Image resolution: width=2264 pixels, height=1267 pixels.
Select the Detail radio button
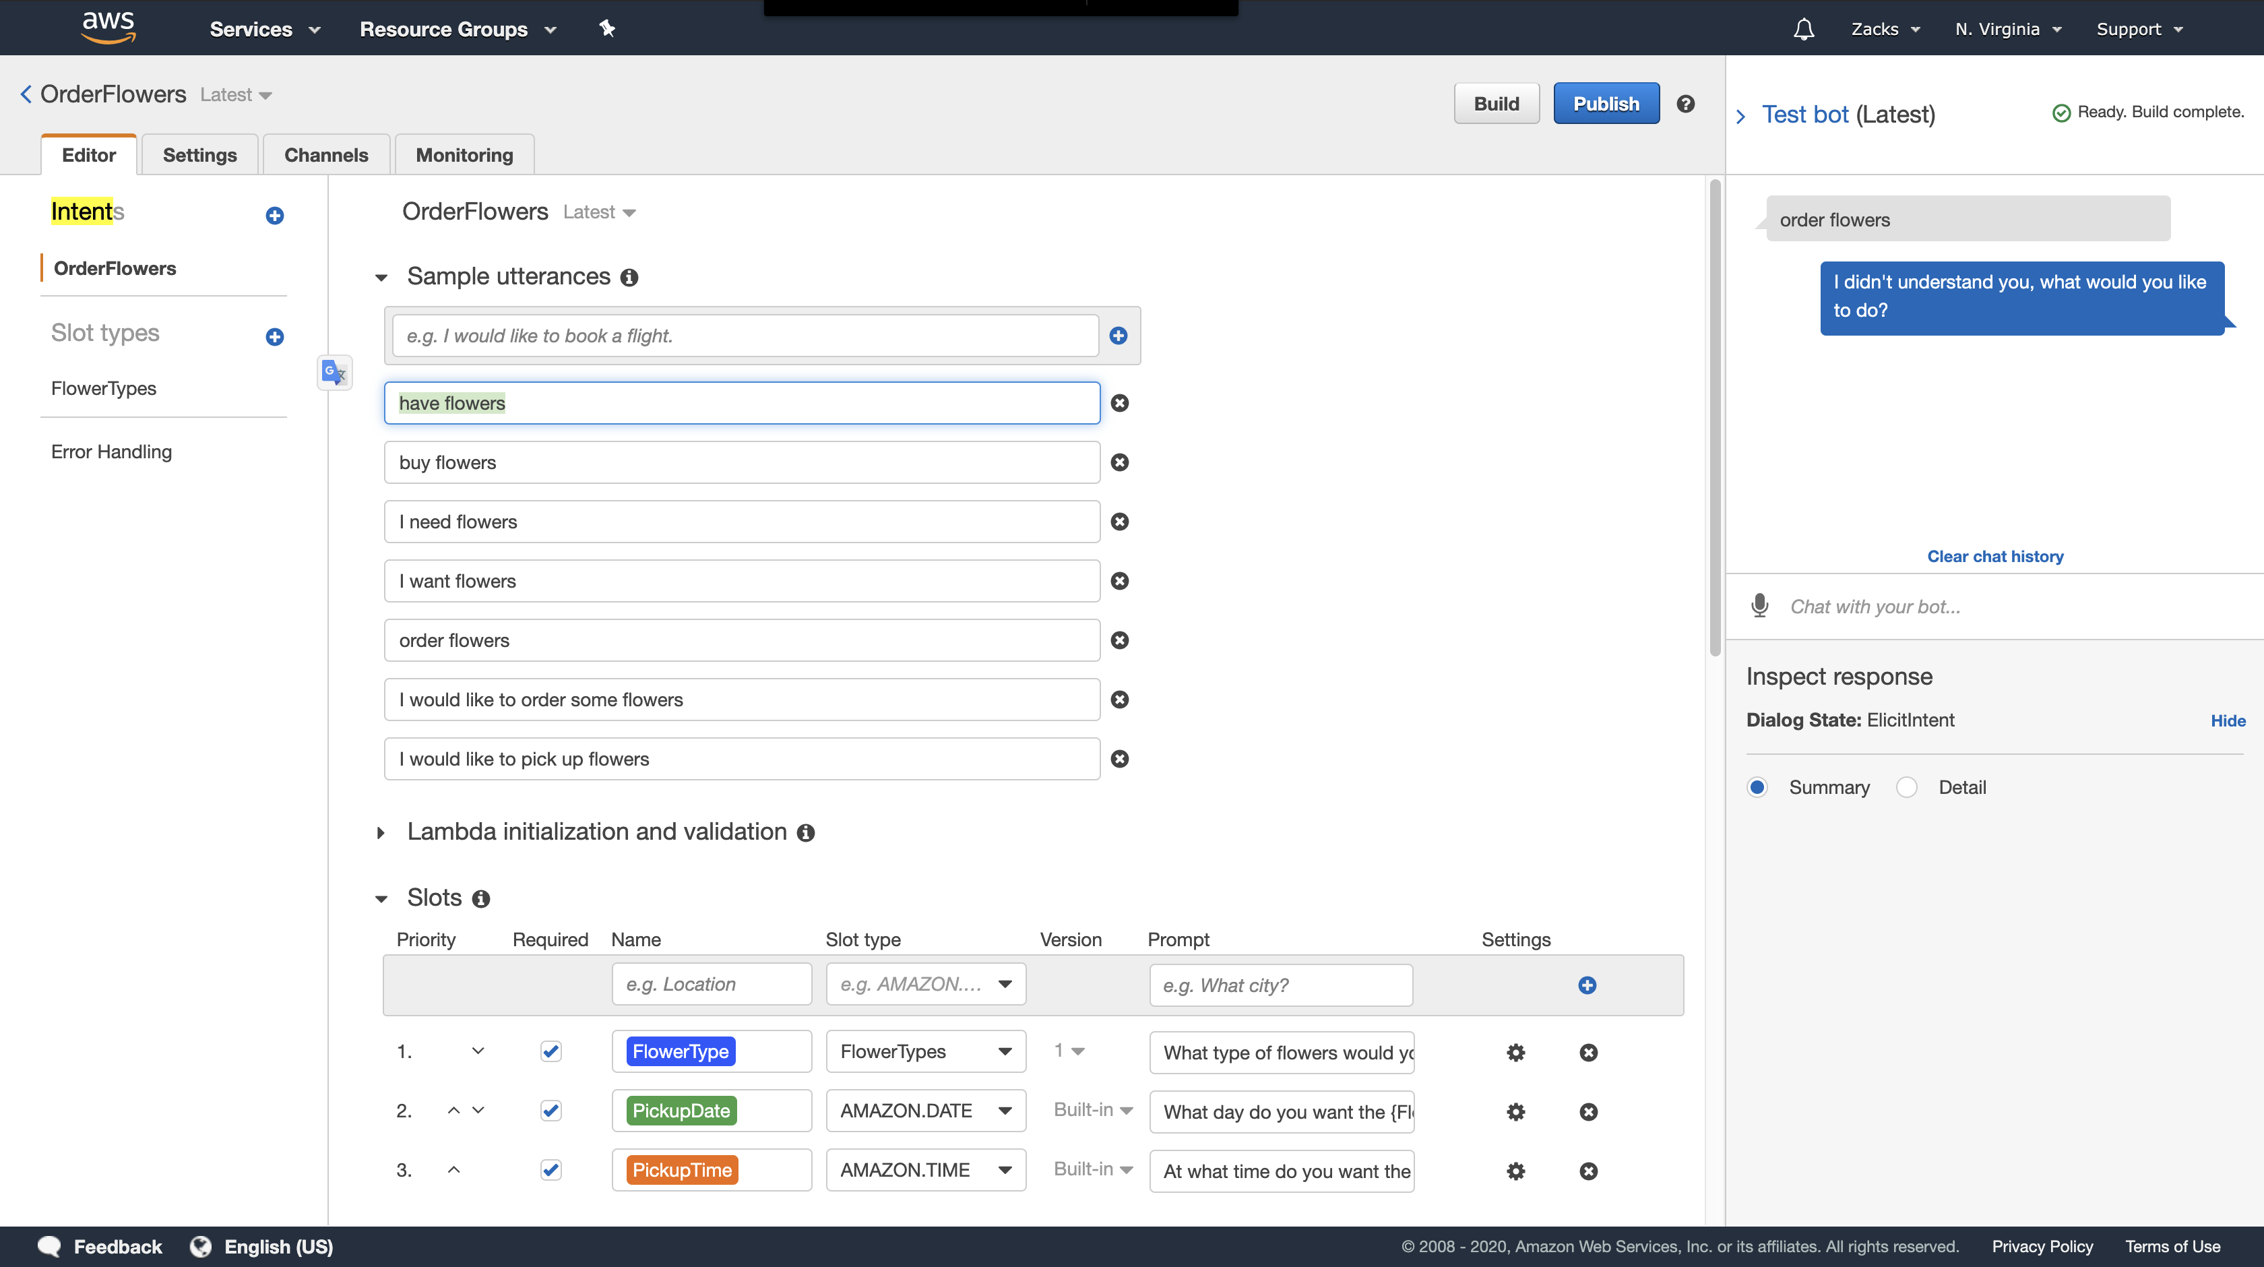pos(1906,787)
